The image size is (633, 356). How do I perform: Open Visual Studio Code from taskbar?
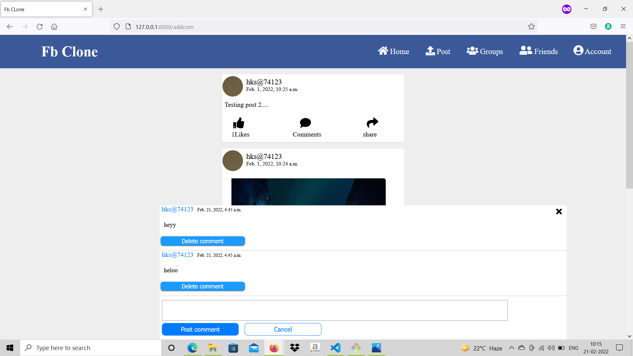(x=336, y=348)
